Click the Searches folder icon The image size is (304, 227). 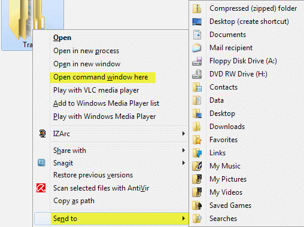pos(197,219)
